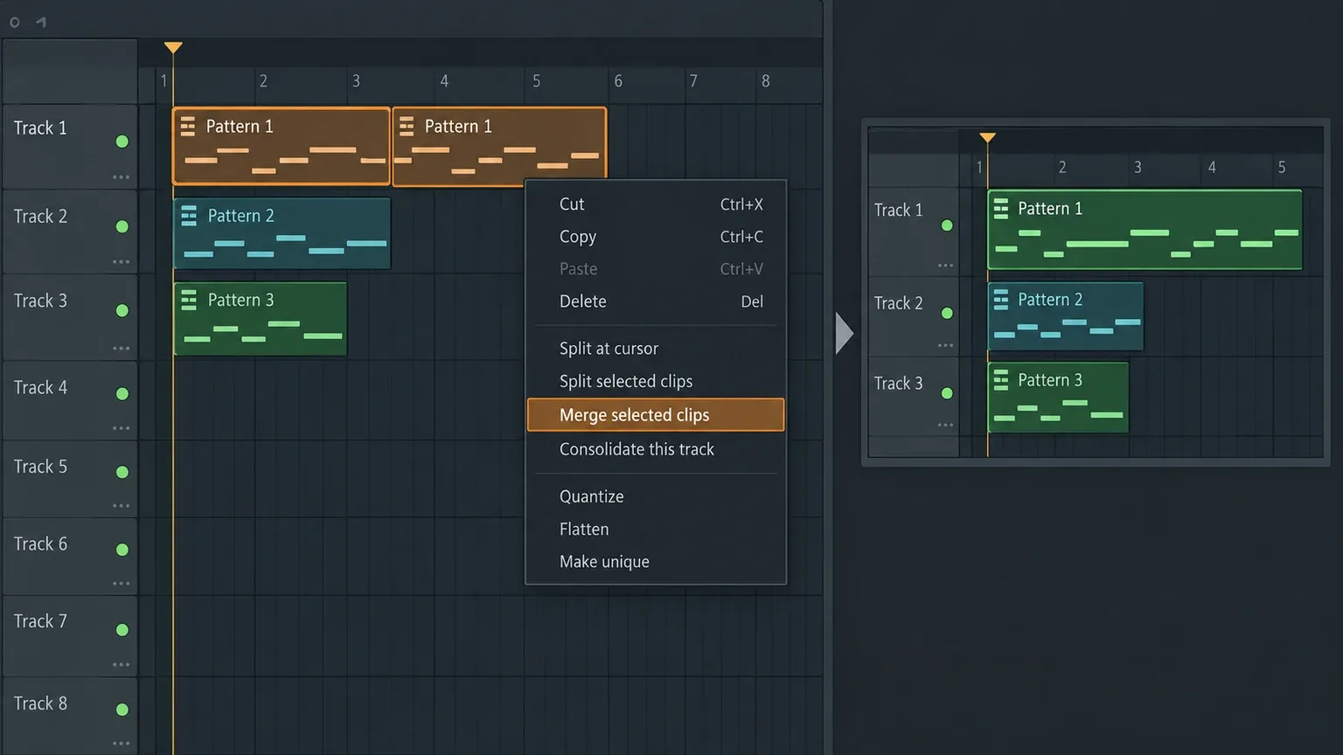Select Quantize in the context menu
Viewport: 1343px width, 755px height.
click(x=656, y=496)
